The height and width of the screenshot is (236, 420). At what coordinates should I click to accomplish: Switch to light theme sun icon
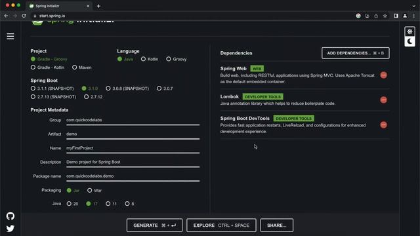pos(409,31)
